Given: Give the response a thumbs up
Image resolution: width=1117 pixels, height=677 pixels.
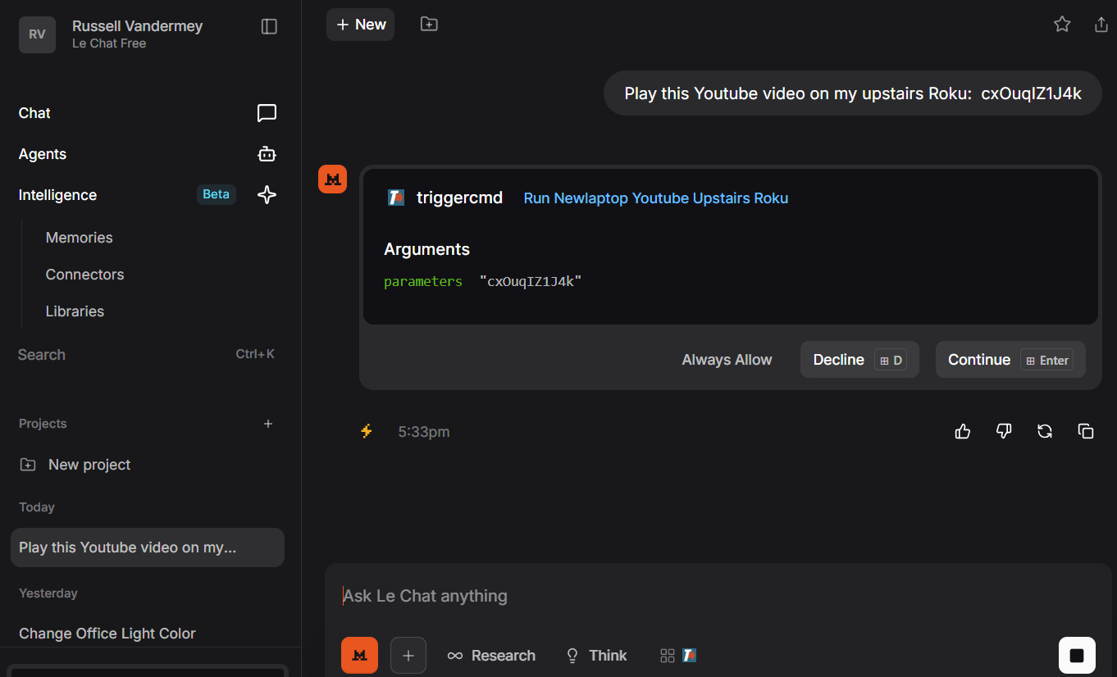Looking at the screenshot, I should pos(963,431).
